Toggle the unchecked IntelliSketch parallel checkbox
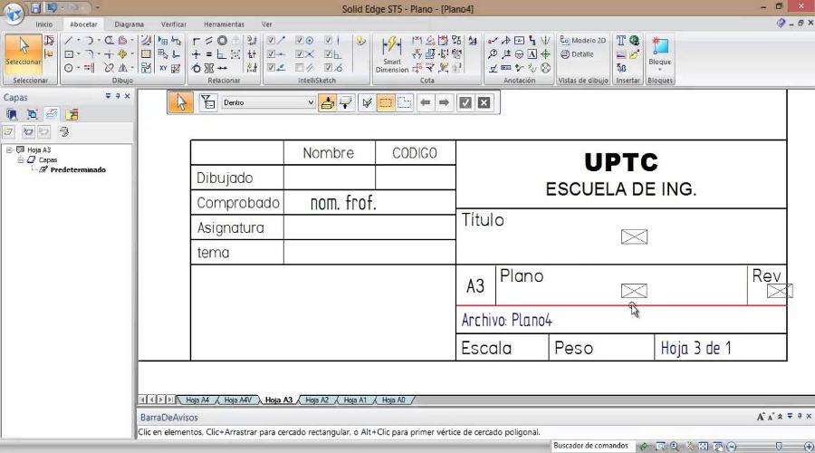The height and width of the screenshot is (453, 815). pos(300,67)
